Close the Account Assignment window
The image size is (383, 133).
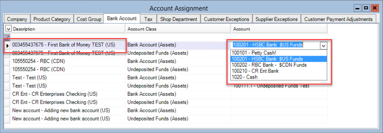pyautogui.click(x=374, y=9)
